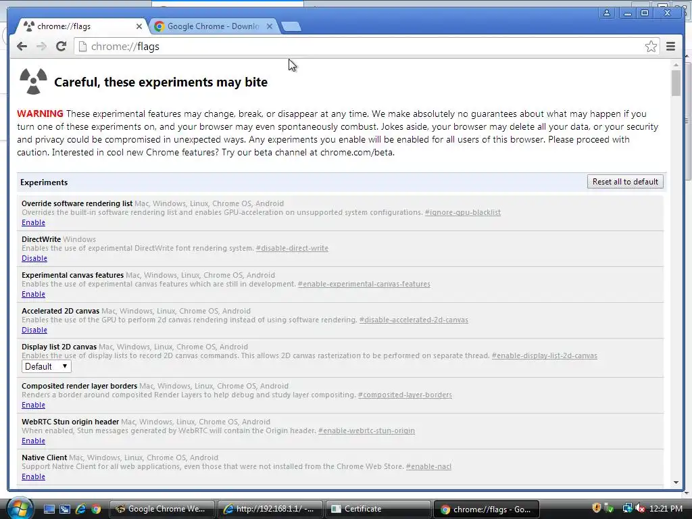692x519 pixels.
Task: Enable Experimental canvas features
Action: (34, 295)
